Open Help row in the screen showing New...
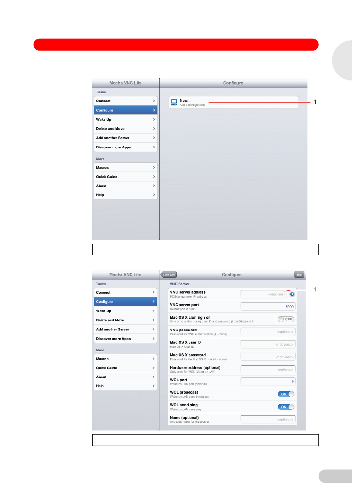 tap(125, 195)
